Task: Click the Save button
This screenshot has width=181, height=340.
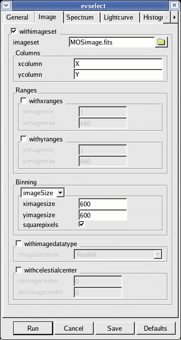Action: [x=115, y=328]
